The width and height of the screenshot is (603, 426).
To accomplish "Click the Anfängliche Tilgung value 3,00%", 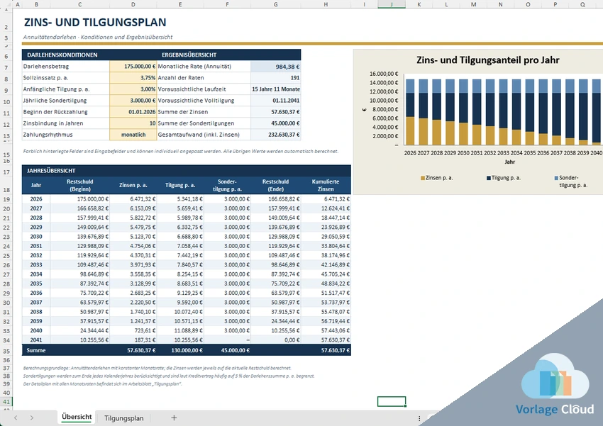I will tap(133, 89).
